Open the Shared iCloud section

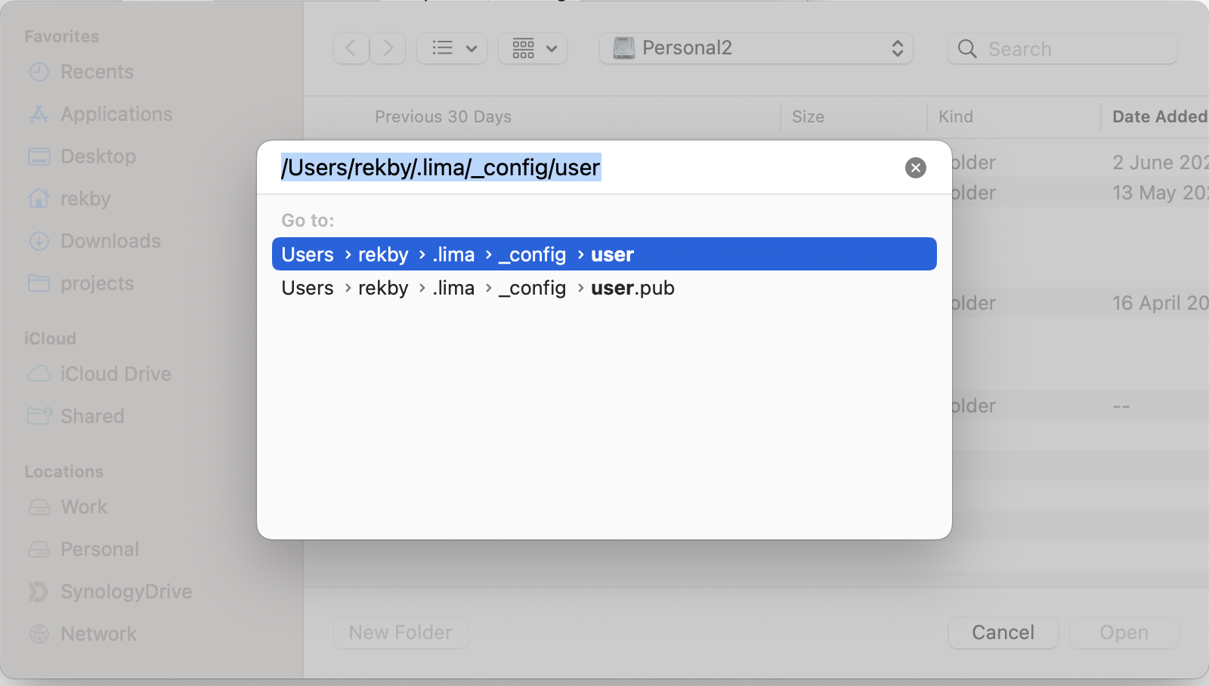91,416
